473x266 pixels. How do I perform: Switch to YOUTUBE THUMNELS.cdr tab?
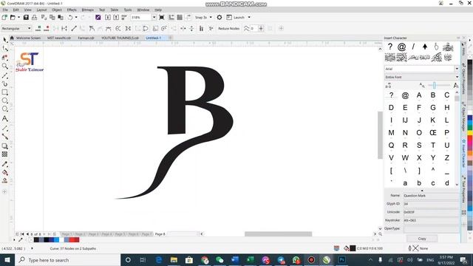[120, 38]
